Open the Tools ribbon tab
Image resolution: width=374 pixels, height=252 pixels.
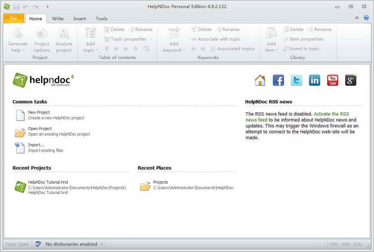(x=101, y=19)
